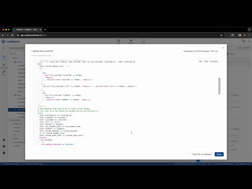Open the settings gear in left sidebar
Image resolution: width=252 pixels, height=189 pixels.
click(4, 153)
